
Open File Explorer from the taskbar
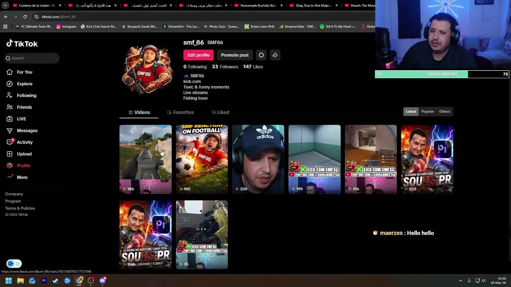coord(20,281)
